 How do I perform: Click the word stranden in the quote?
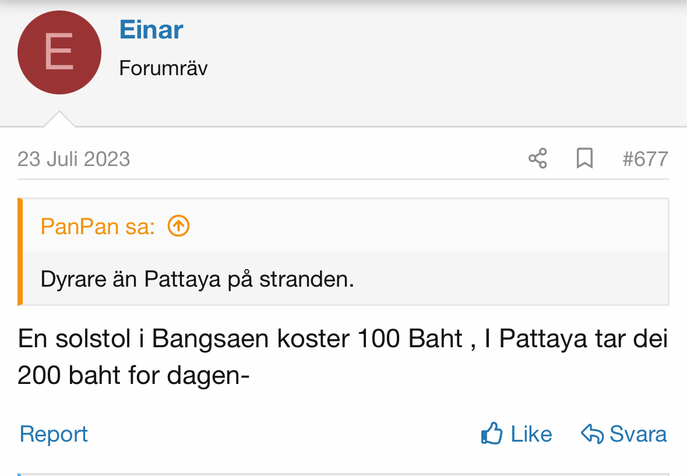tap(306, 280)
